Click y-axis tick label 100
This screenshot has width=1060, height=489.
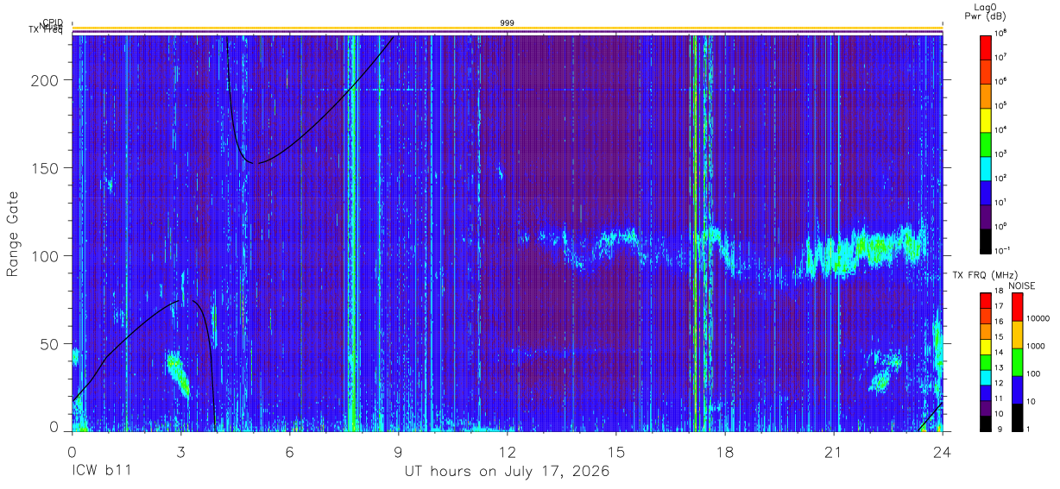(44, 256)
